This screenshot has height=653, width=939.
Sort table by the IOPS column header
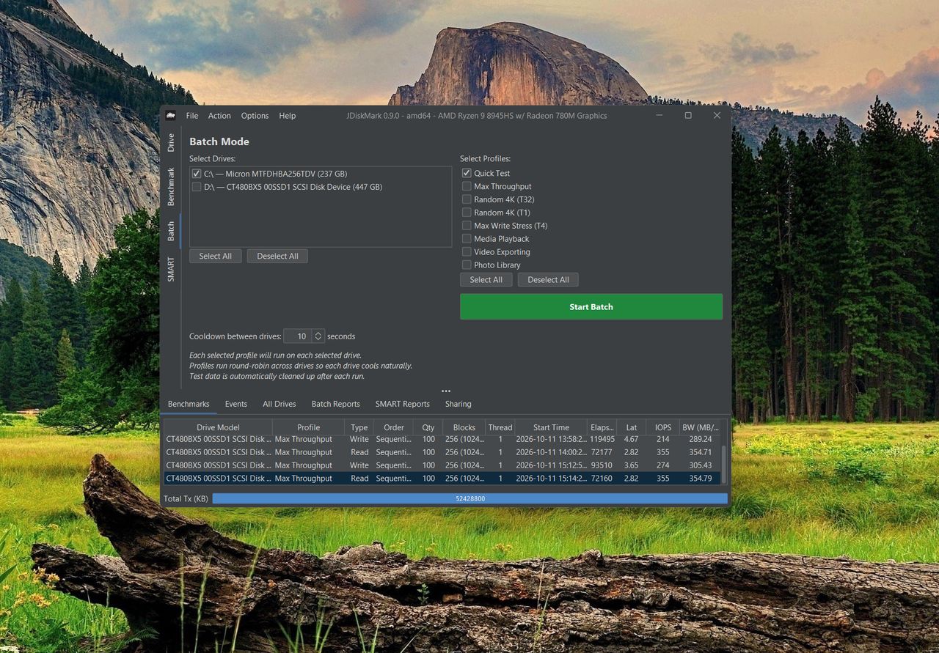[663, 427]
